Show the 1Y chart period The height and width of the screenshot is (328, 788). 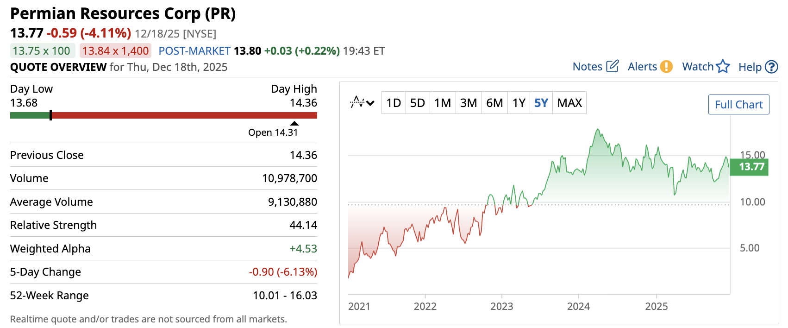(x=519, y=103)
